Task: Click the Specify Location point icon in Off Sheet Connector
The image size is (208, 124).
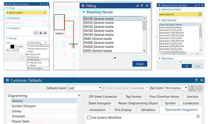Action: point(45,13)
